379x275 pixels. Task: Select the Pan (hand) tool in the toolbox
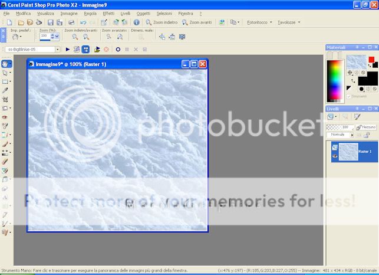[x=5, y=64]
